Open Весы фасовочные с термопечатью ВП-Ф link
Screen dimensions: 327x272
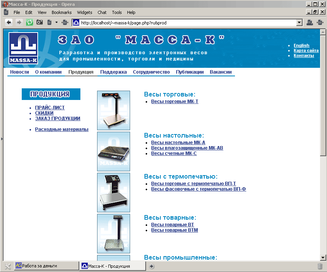198,189
